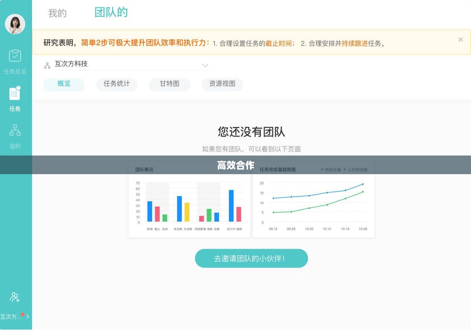
Task: Select the 任务统计 tab pill
Action: coord(117,84)
